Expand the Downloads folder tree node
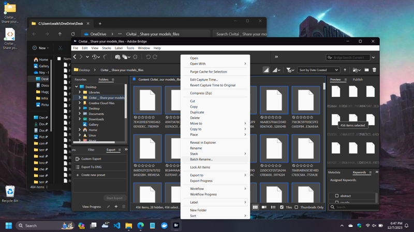Viewport: 414px width, 232px height. click(80, 119)
